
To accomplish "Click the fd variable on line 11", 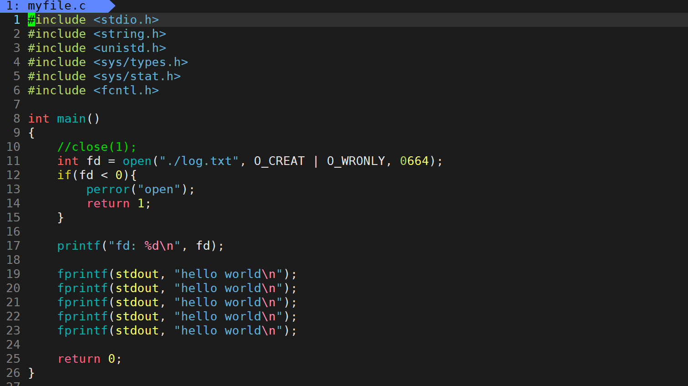I will click(93, 161).
